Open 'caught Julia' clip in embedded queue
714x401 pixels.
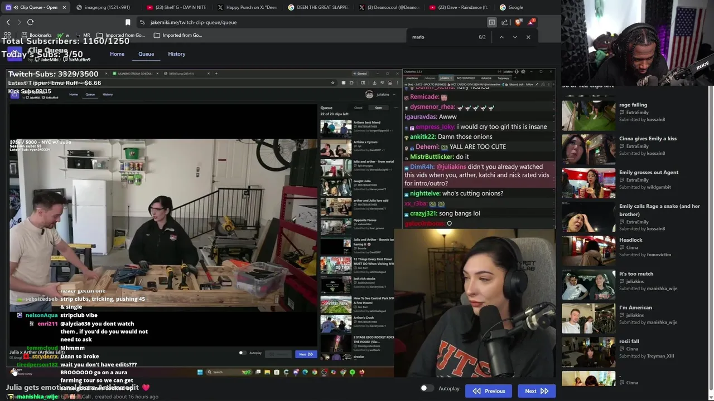[336, 187]
